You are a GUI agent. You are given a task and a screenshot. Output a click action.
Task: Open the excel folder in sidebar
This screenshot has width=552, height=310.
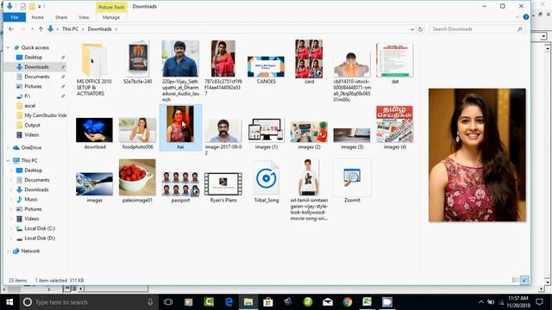(29, 106)
